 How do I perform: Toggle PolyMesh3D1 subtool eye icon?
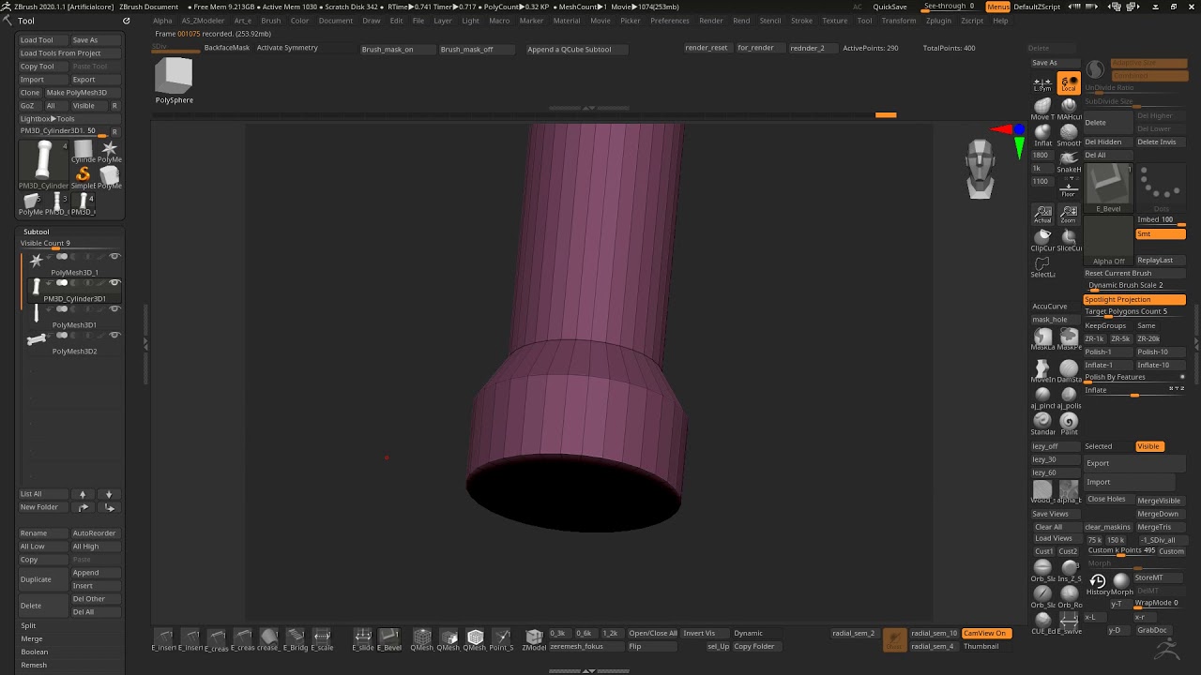pyautogui.click(x=114, y=308)
